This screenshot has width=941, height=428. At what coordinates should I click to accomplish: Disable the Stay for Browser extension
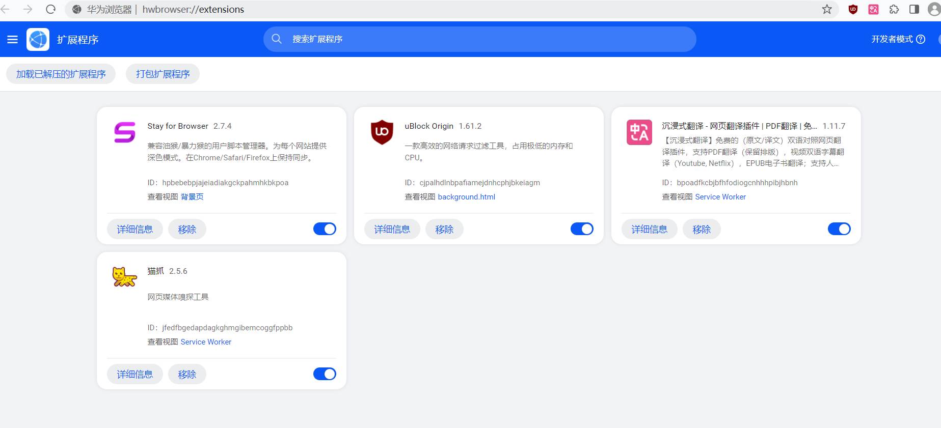pos(325,229)
